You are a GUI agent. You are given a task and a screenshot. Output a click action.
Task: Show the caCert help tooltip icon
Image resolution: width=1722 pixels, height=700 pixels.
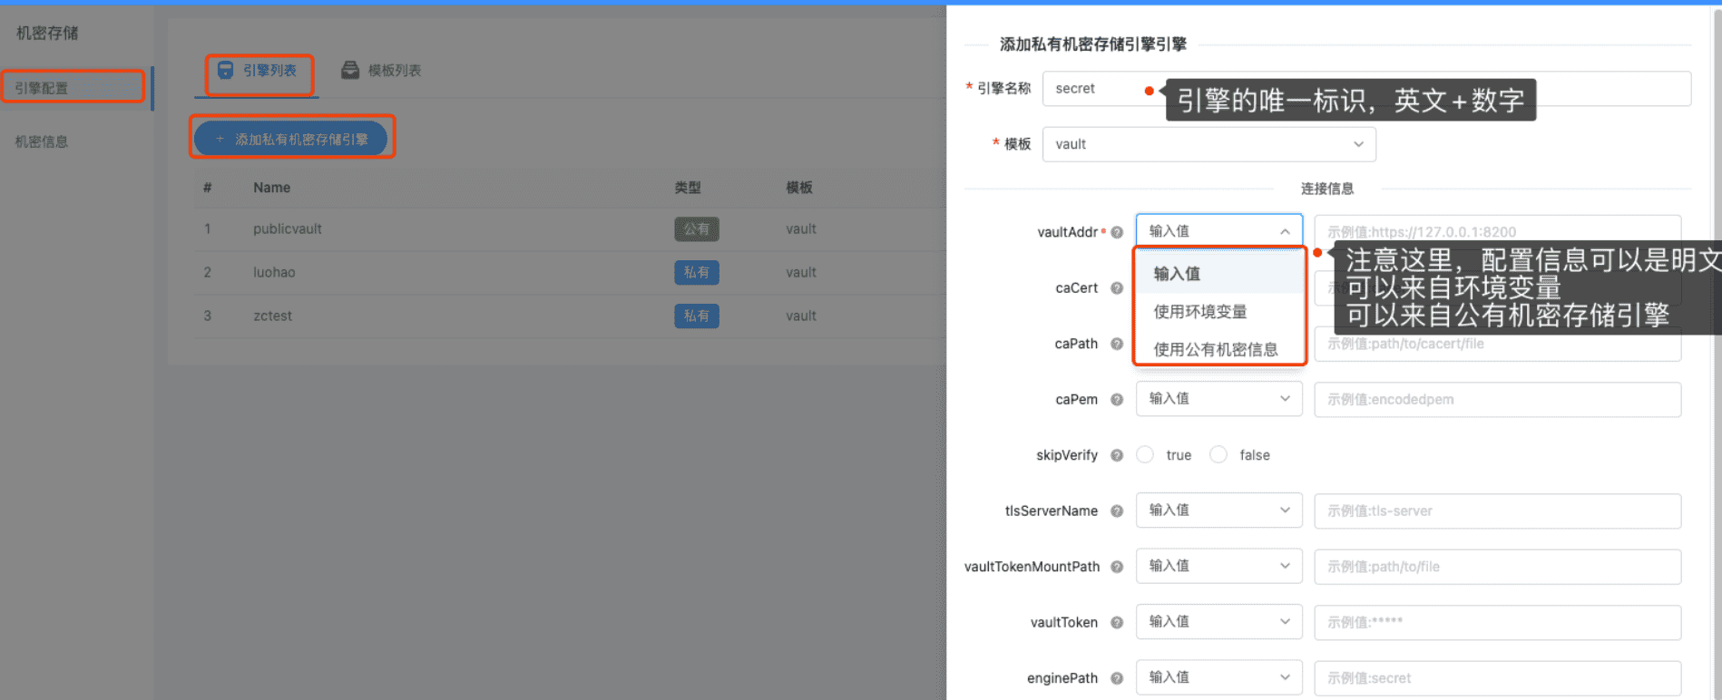tap(1117, 288)
